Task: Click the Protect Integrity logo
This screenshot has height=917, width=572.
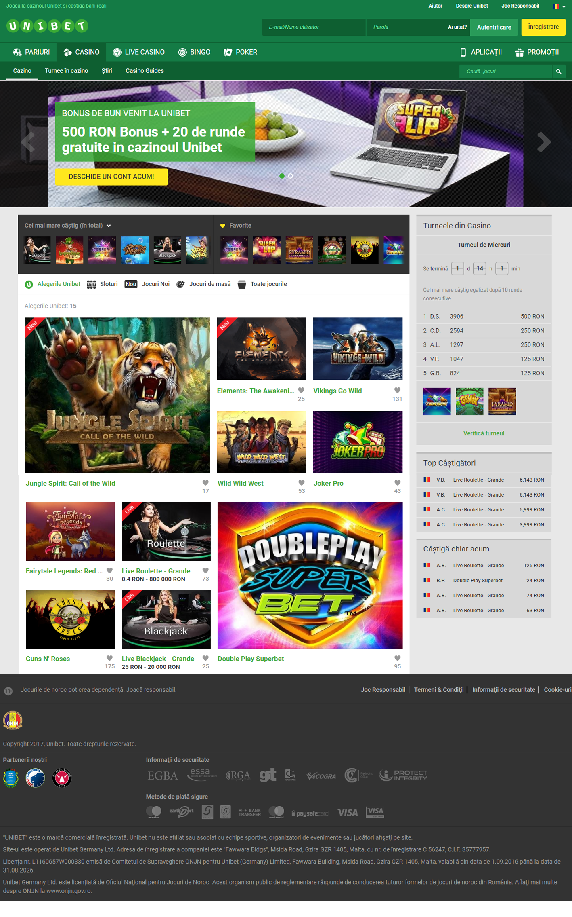Action: pos(403,775)
